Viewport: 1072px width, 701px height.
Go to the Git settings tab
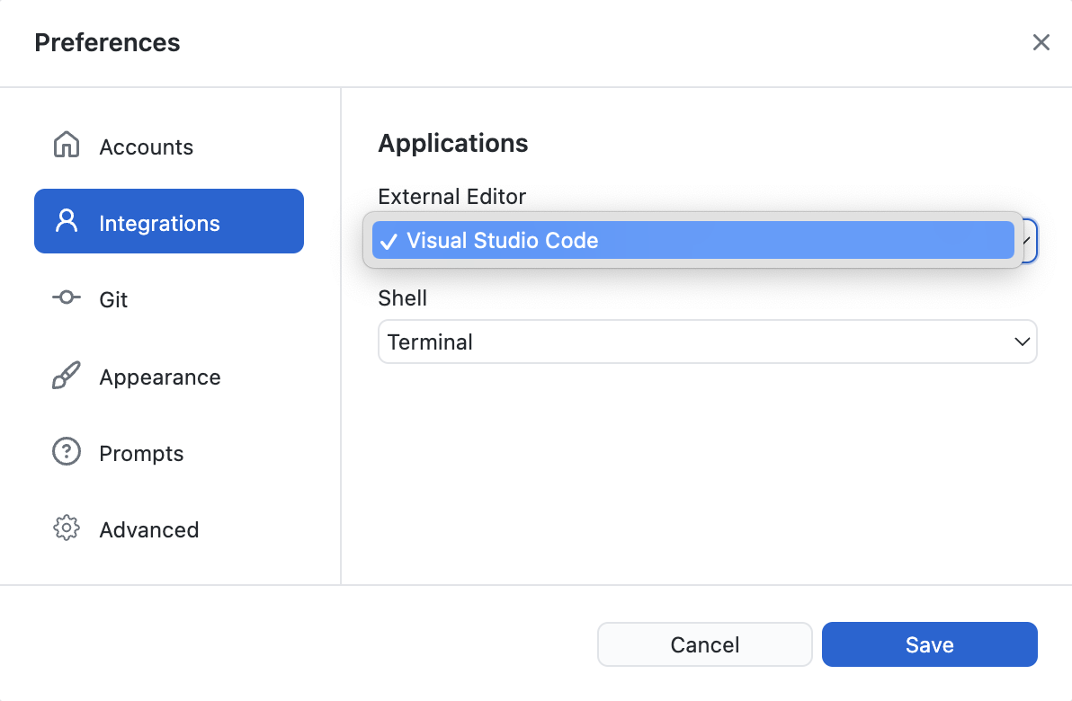click(169, 298)
